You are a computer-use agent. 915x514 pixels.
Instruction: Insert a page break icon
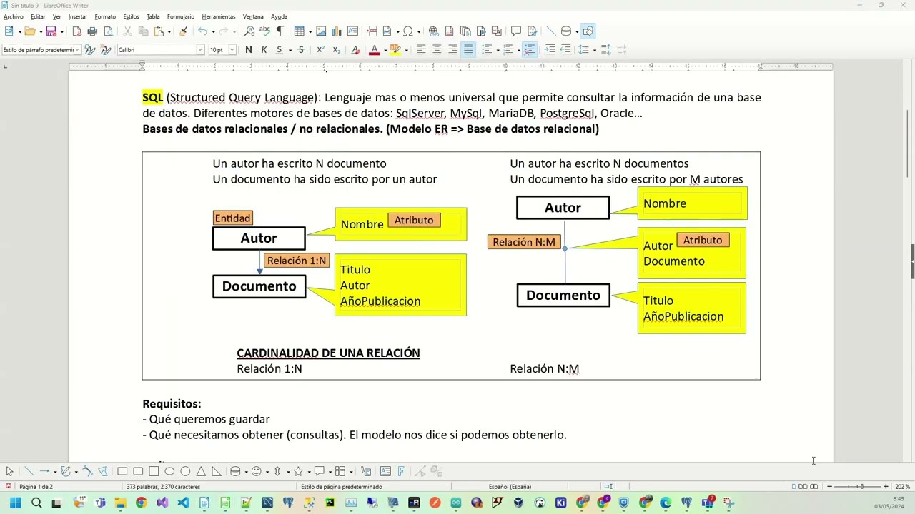[x=372, y=31]
